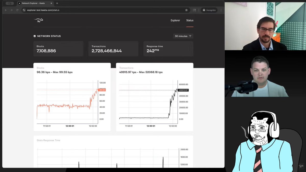This screenshot has width=306, height=172.
Task: Click the Response time 242ms card
Action: [x=168, y=49]
